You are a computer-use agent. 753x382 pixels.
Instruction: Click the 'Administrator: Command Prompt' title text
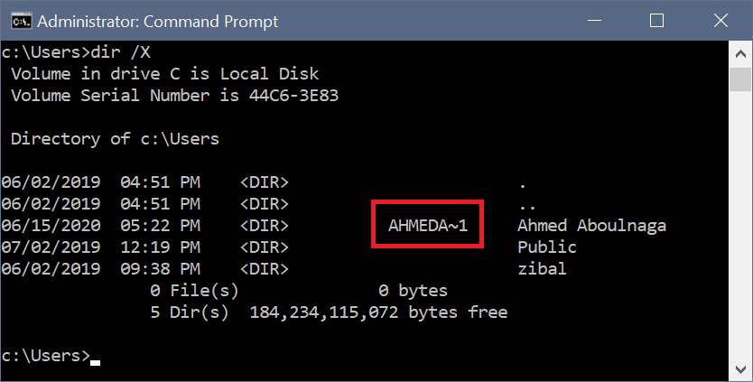click(x=160, y=21)
